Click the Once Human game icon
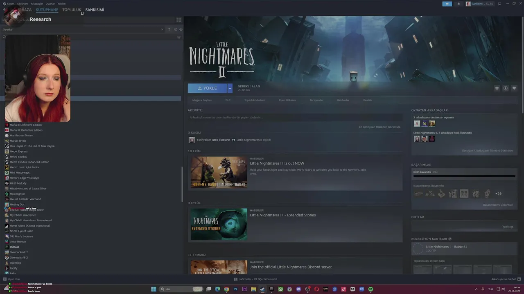The width and height of the screenshot is (524, 294). point(7,242)
